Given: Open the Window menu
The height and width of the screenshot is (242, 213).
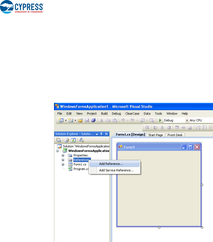Looking at the screenshot, I should coord(172,114).
